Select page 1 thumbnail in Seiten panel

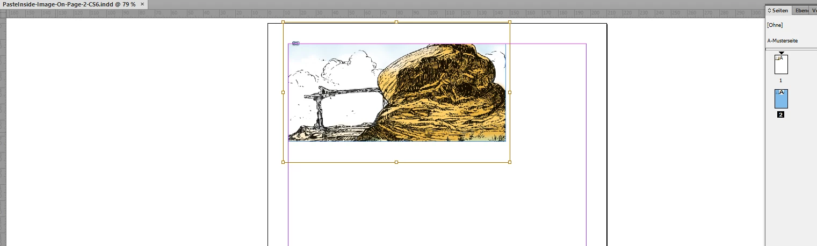point(781,64)
